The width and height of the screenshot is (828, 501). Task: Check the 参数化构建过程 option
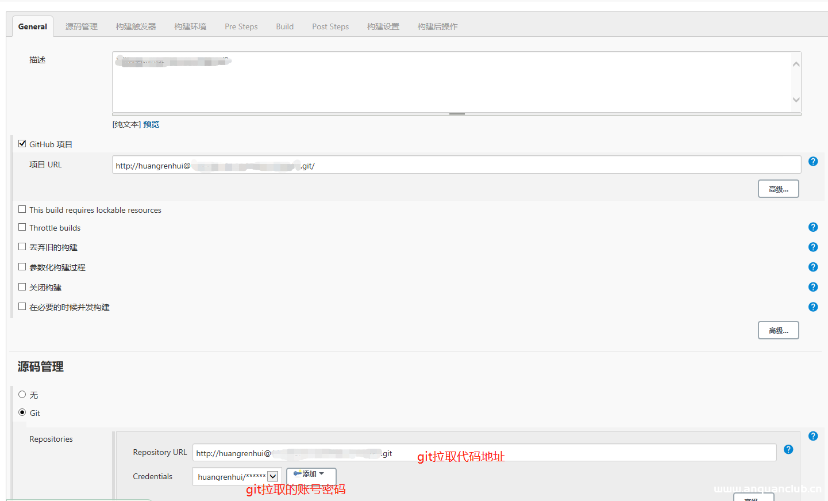click(x=22, y=267)
